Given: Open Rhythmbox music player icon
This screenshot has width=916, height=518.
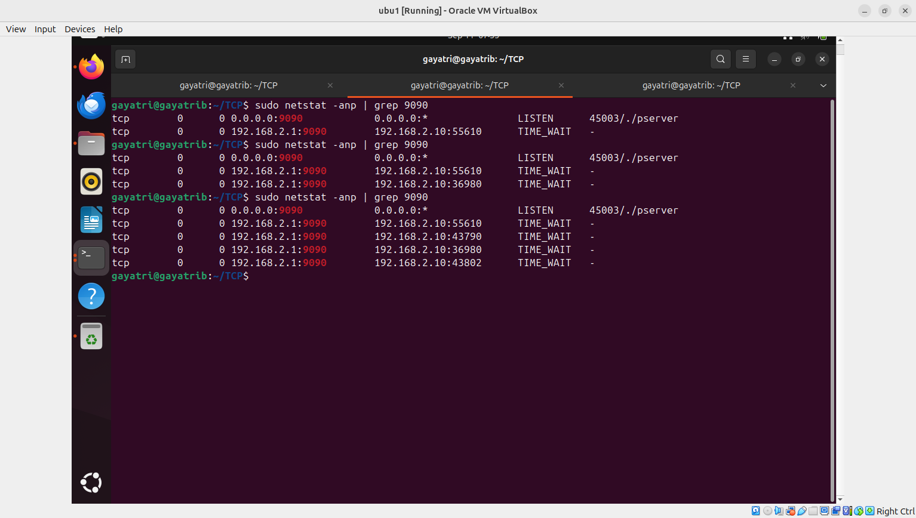Looking at the screenshot, I should [91, 181].
